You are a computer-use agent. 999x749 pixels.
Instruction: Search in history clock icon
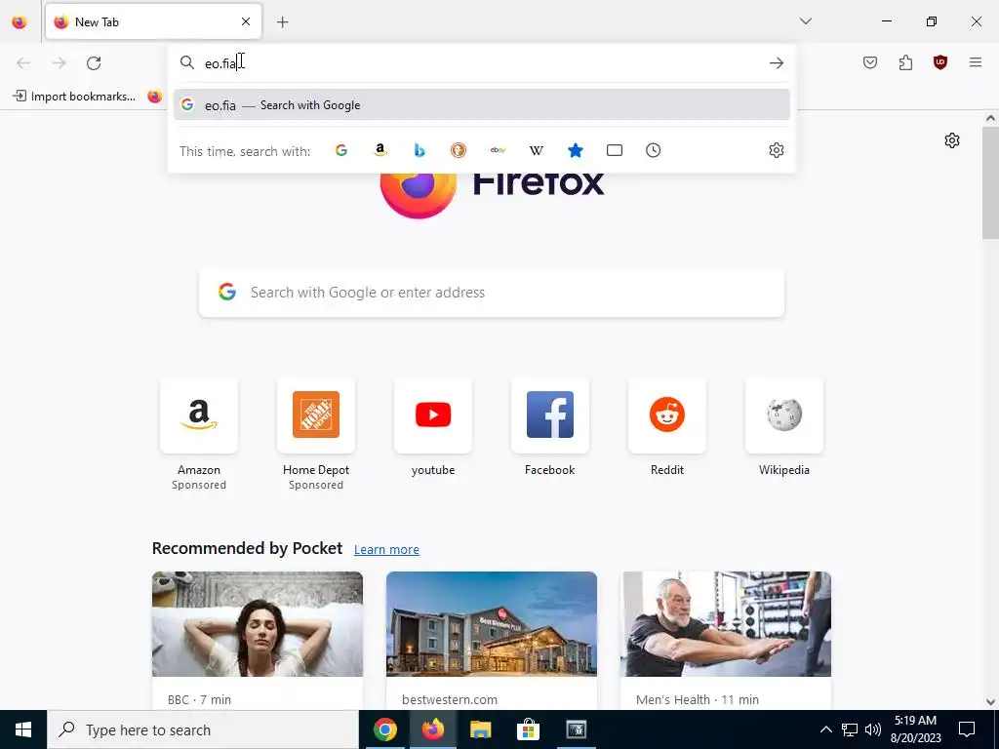coord(653,150)
